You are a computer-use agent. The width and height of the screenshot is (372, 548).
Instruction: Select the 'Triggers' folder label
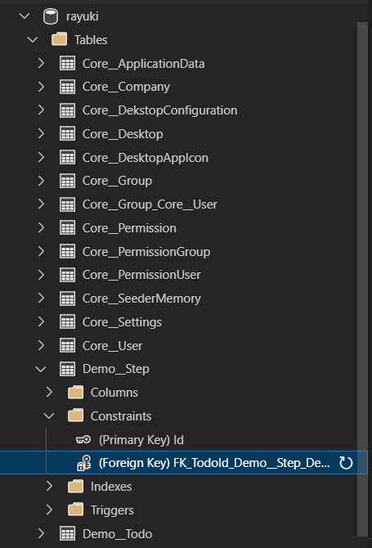[112, 510]
